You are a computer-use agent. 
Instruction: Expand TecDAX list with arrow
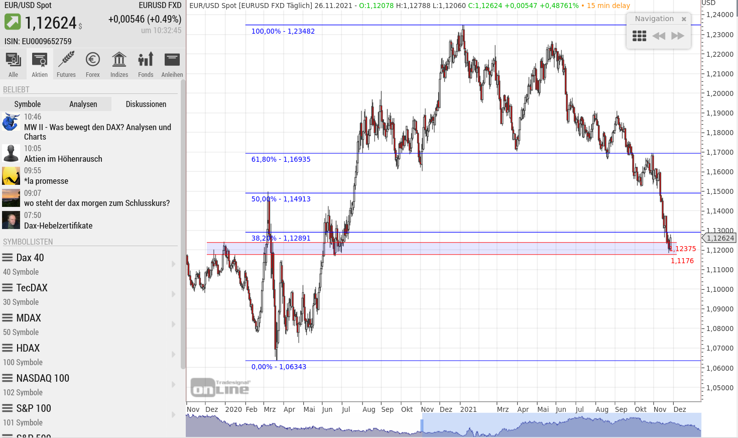click(173, 294)
